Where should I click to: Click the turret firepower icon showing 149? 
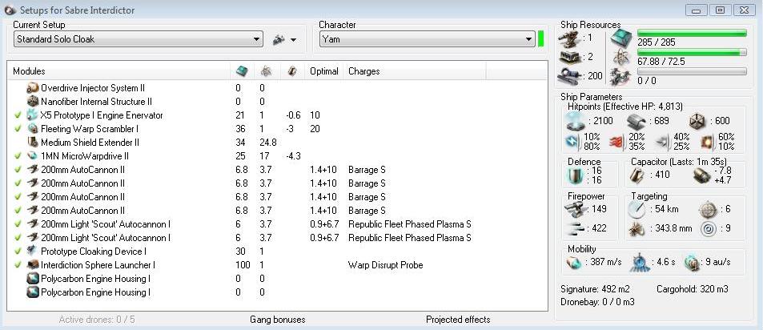point(575,209)
